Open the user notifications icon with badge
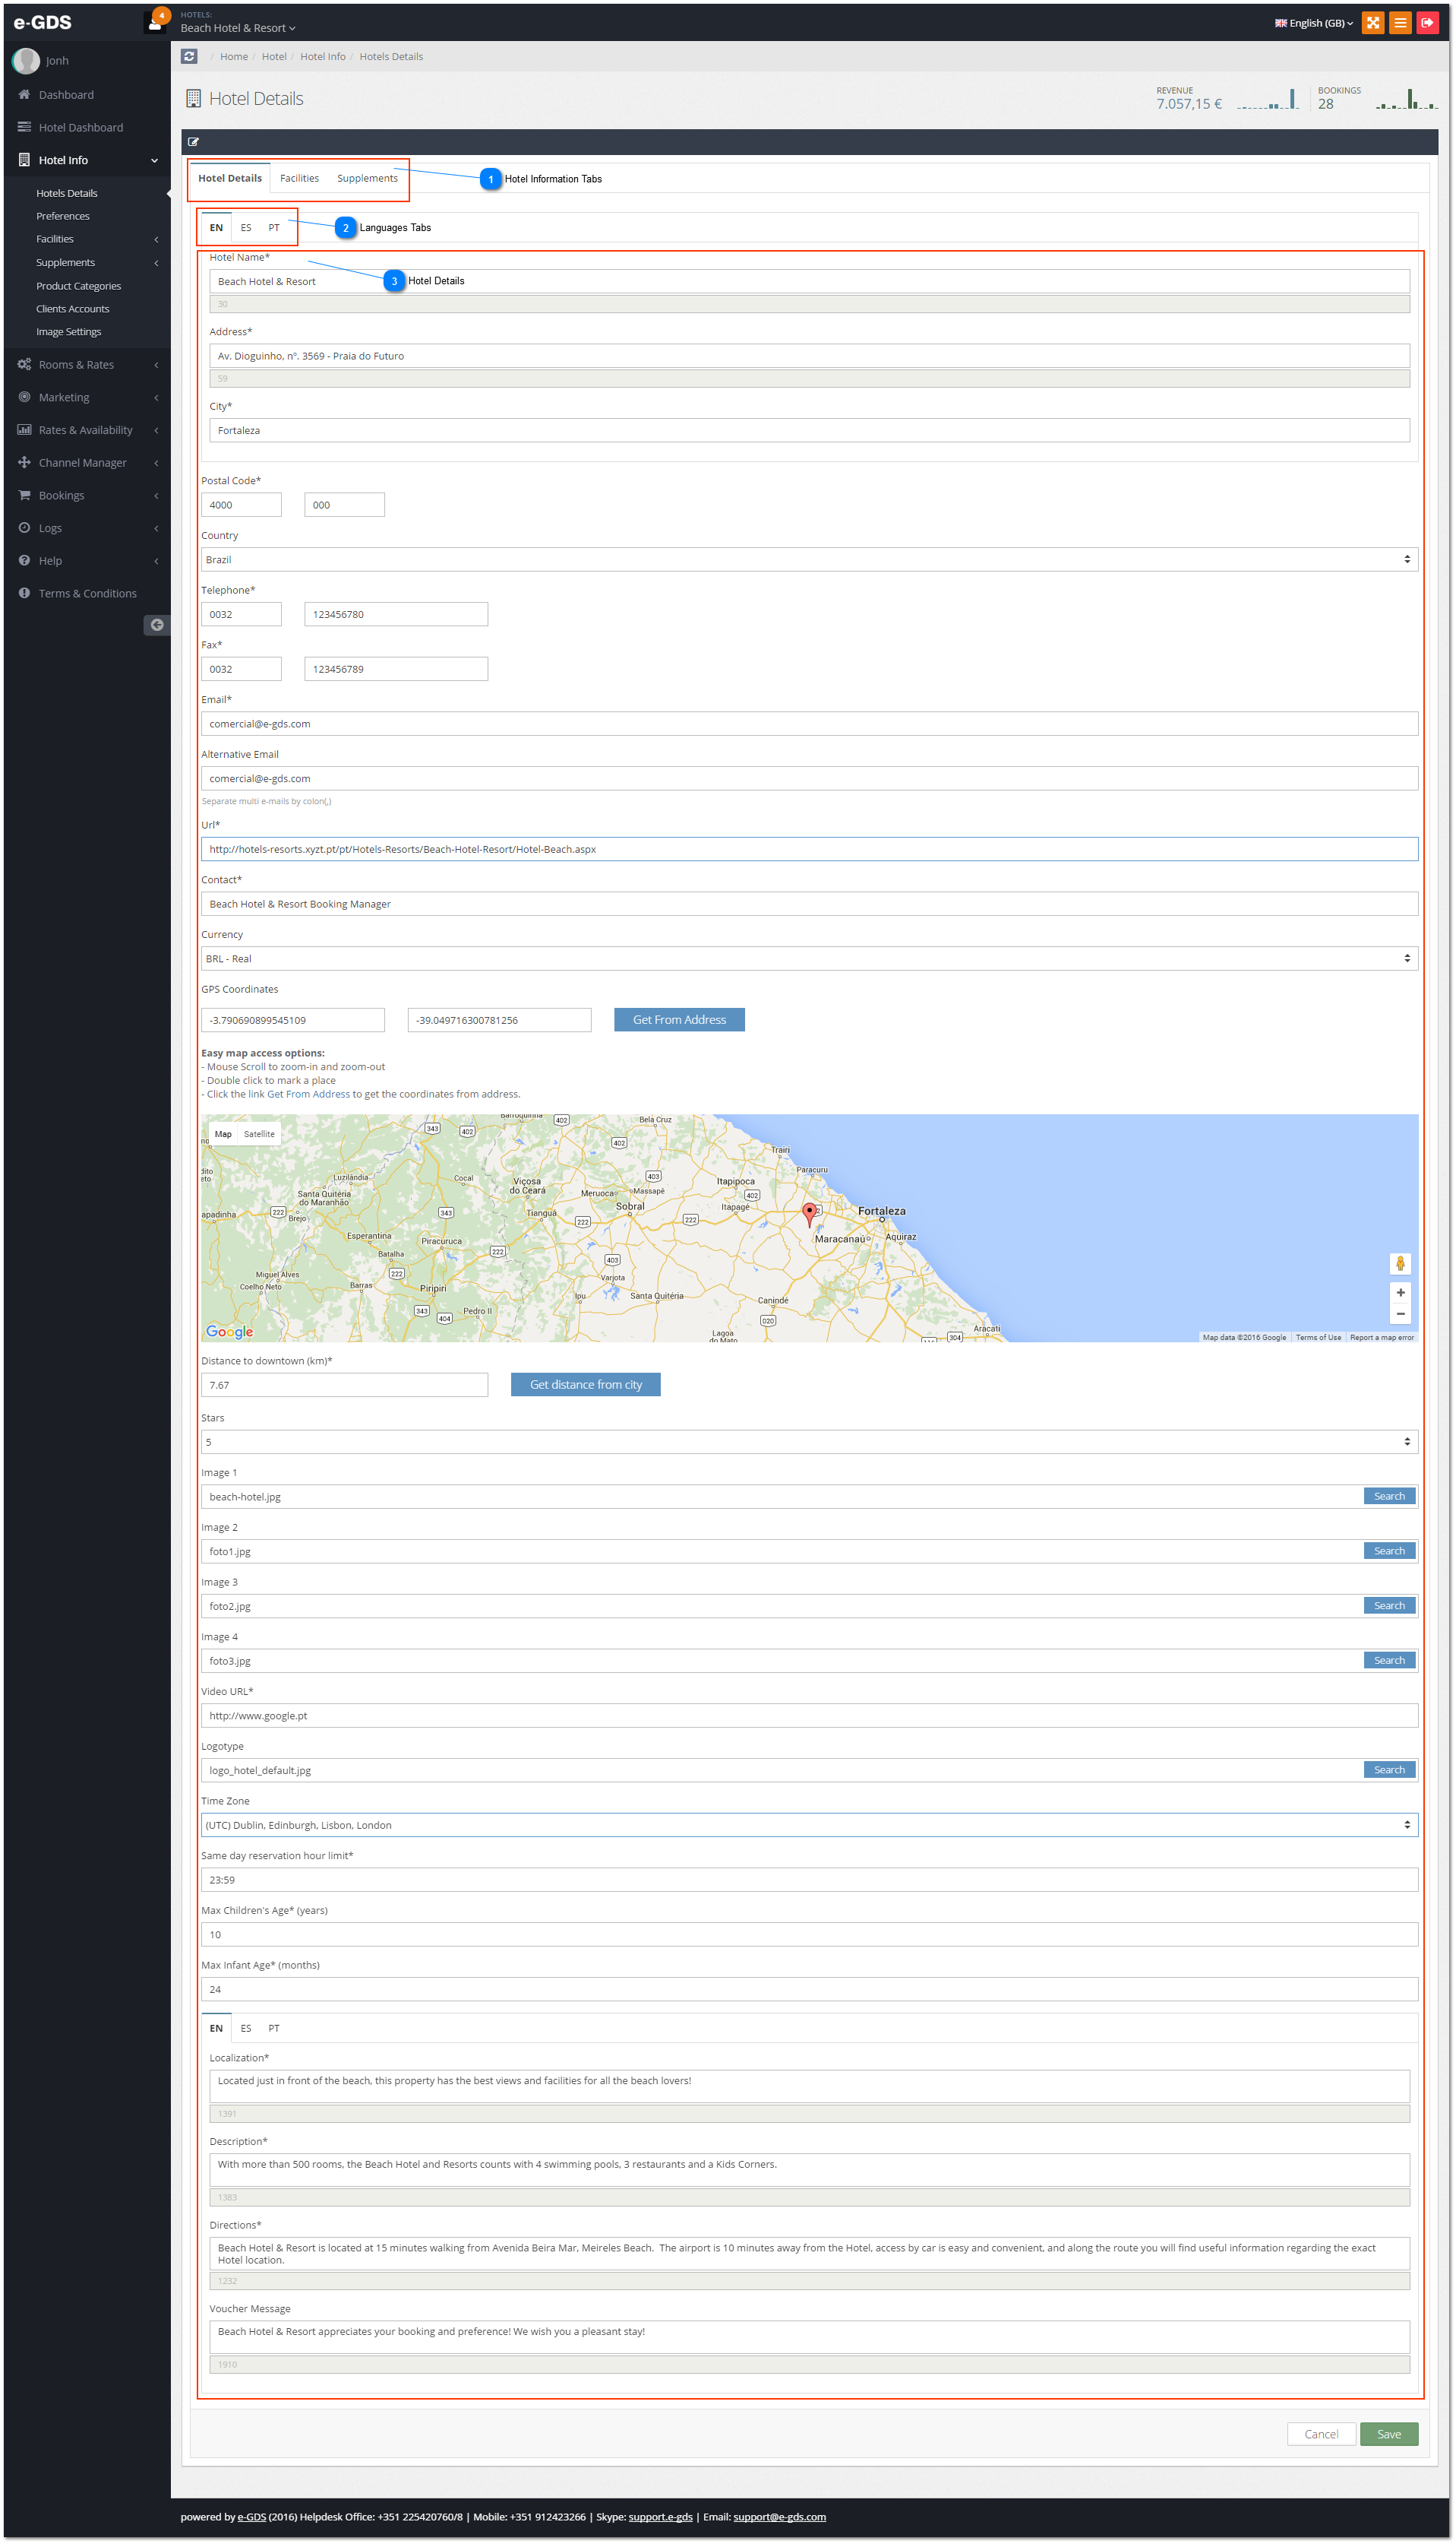Image resolution: width=1456 pixels, height=2544 pixels. (156, 21)
